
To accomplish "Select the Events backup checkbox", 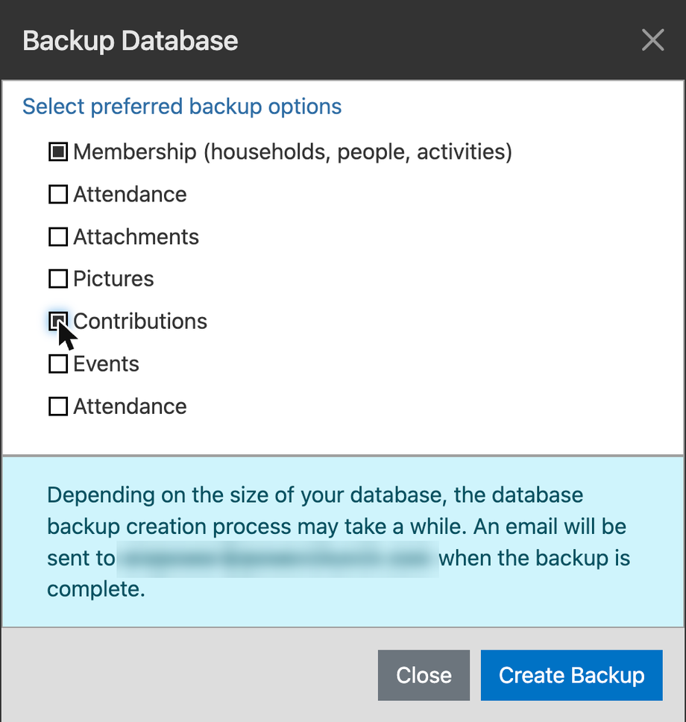I will pyautogui.click(x=58, y=364).
